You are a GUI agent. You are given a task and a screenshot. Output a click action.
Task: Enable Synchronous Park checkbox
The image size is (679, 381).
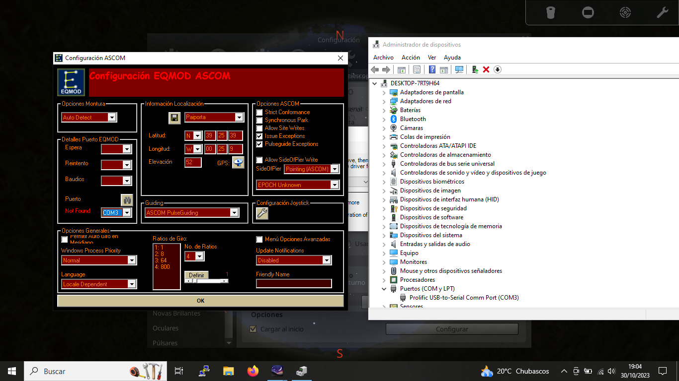click(x=259, y=120)
